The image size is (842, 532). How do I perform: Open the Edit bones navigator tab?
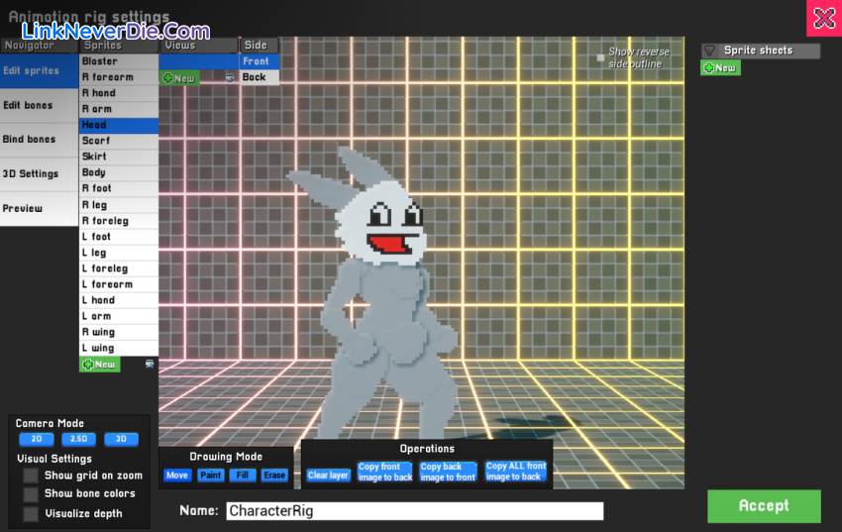point(29,106)
